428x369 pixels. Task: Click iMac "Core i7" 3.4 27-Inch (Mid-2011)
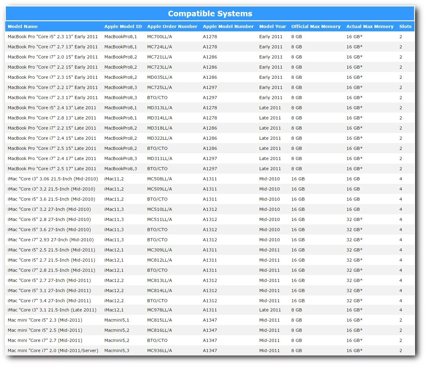click(x=49, y=301)
